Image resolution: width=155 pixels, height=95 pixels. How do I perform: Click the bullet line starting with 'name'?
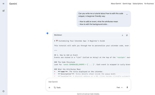[x=79, y=71]
